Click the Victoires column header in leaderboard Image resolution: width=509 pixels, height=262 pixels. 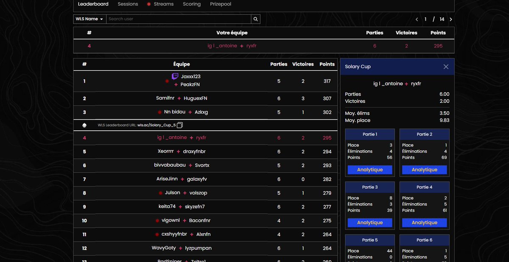click(303, 64)
